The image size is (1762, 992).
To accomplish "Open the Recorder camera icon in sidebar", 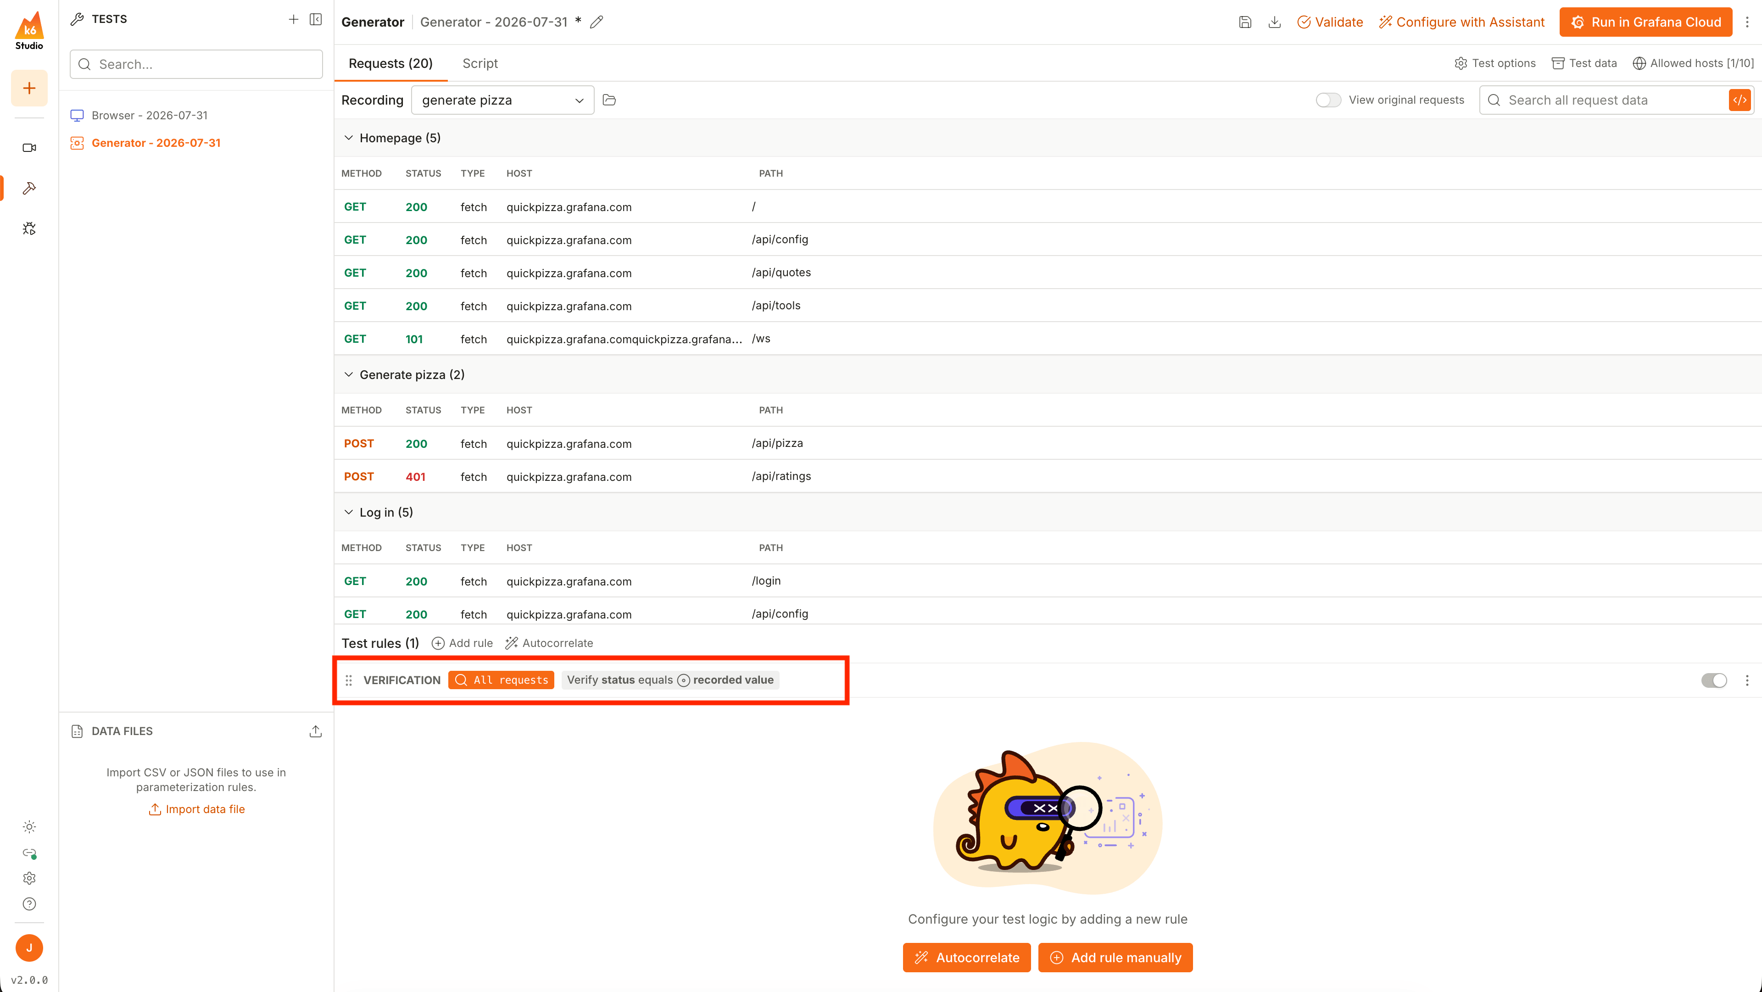I will coord(29,148).
